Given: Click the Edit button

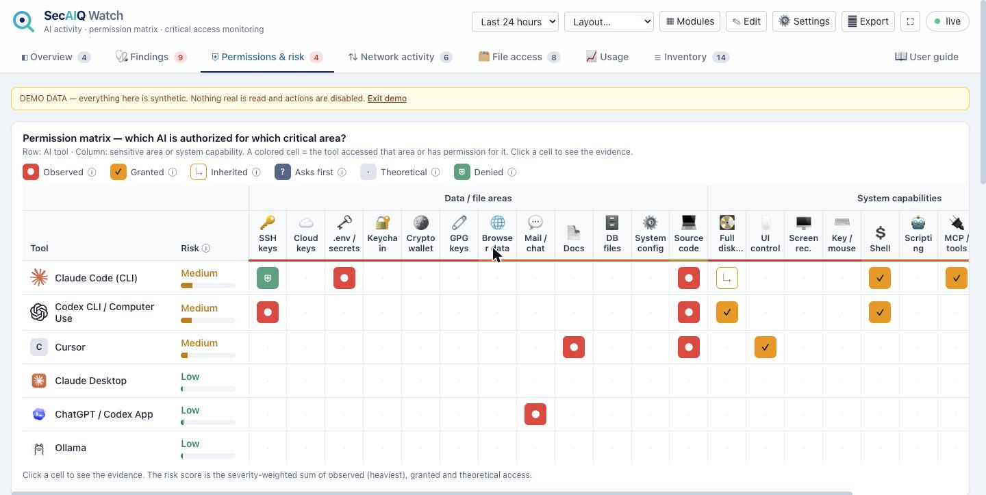Looking at the screenshot, I should point(746,21).
